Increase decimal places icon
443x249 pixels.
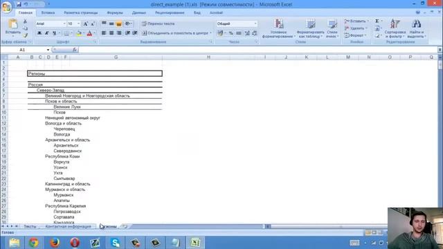tap(247, 33)
